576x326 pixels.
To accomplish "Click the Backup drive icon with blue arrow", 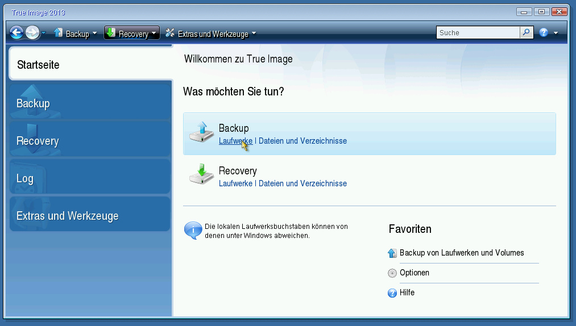I will (201, 132).
